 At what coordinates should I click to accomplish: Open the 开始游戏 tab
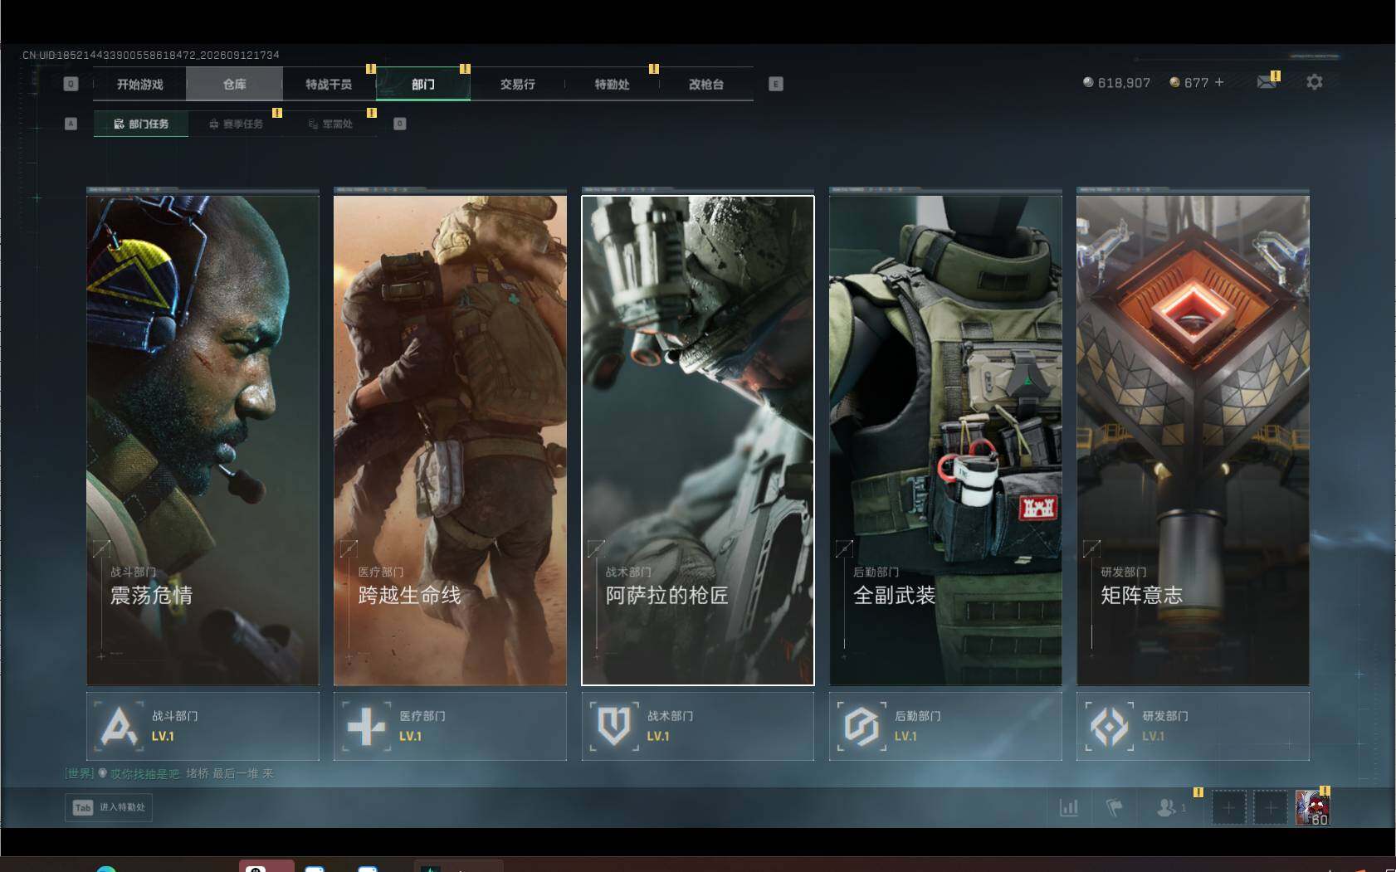tap(139, 84)
